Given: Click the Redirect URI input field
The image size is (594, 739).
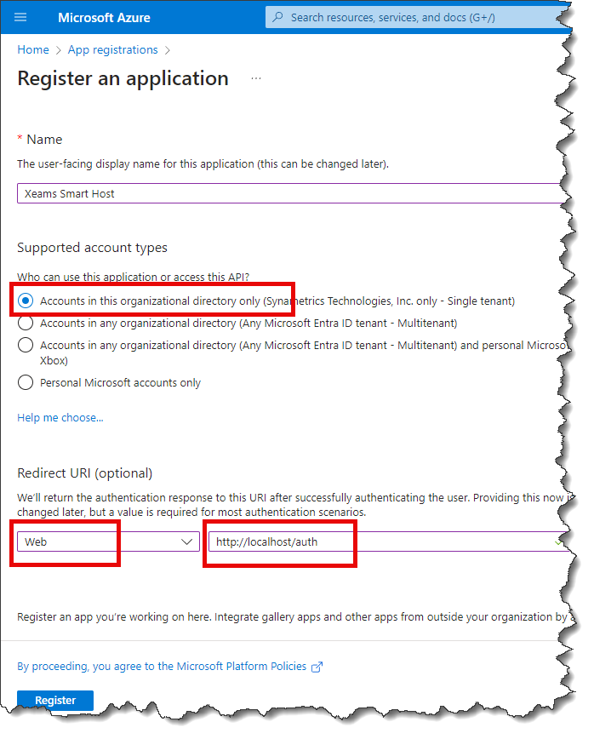Looking at the screenshot, I should [x=383, y=541].
